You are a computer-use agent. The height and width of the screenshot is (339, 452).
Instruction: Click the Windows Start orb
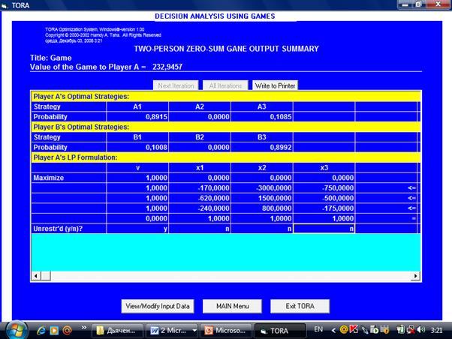17,328
